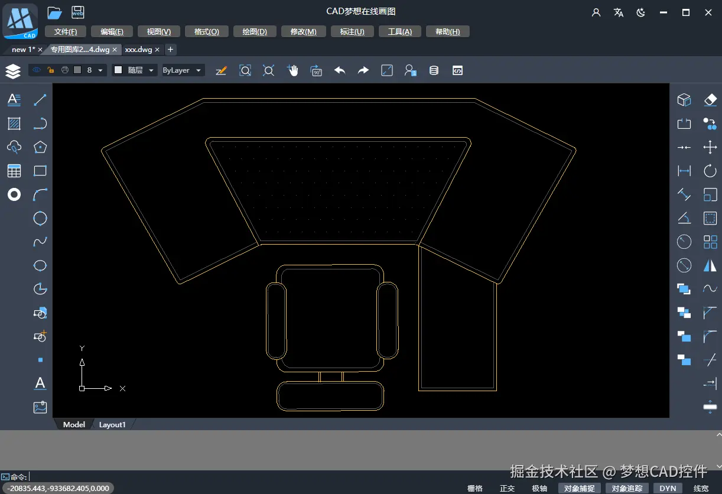
Task: Expand the ByLayer linetype dropdown
Action: pyautogui.click(x=199, y=70)
